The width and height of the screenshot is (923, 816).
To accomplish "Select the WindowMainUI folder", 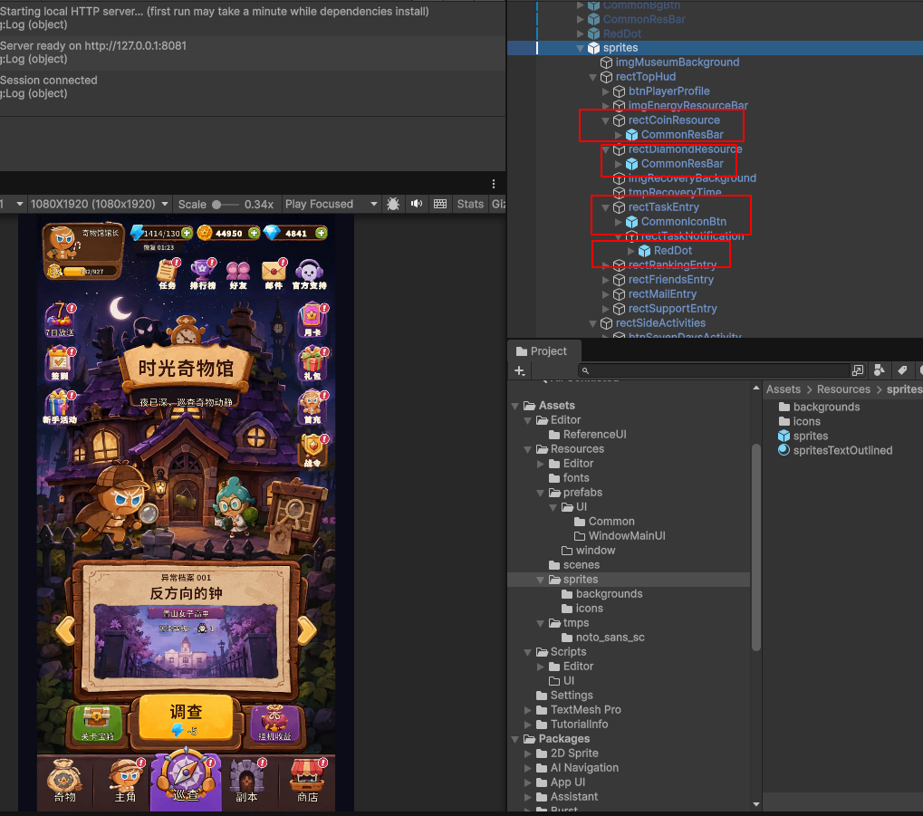I will coord(626,536).
